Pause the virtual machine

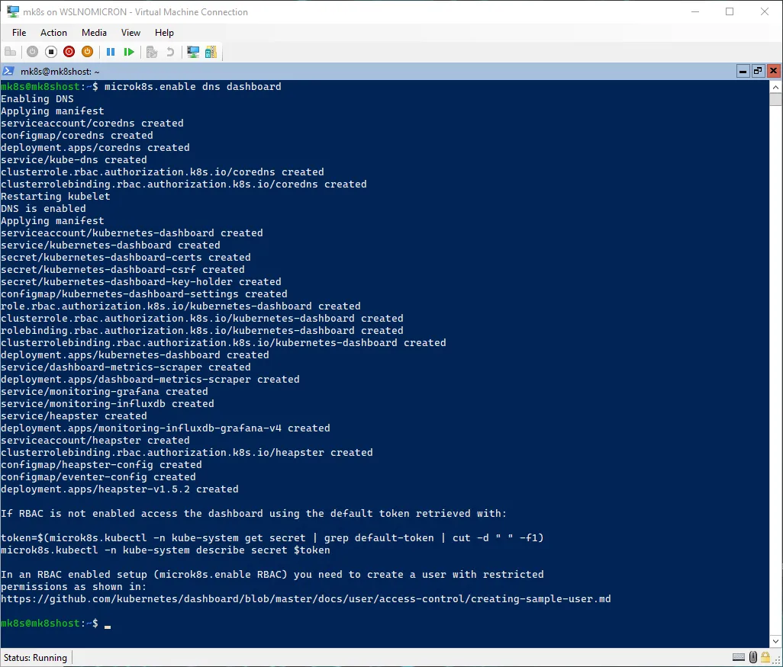pyautogui.click(x=111, y=52)
